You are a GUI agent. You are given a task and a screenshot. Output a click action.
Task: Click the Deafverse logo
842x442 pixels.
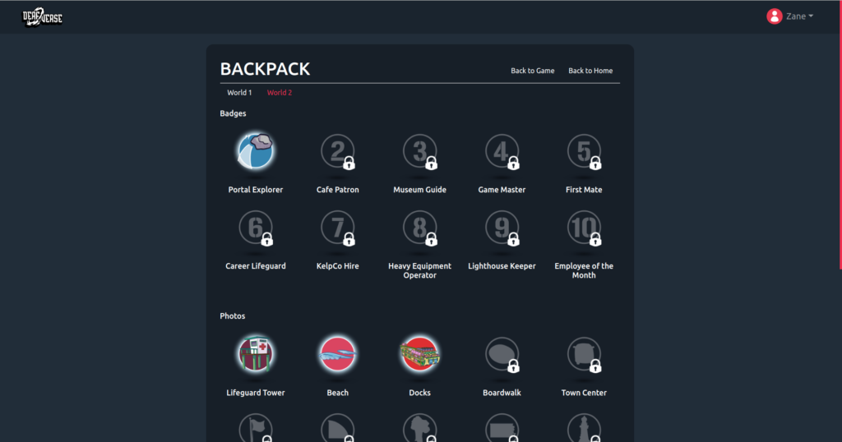[x=42, y=17]
